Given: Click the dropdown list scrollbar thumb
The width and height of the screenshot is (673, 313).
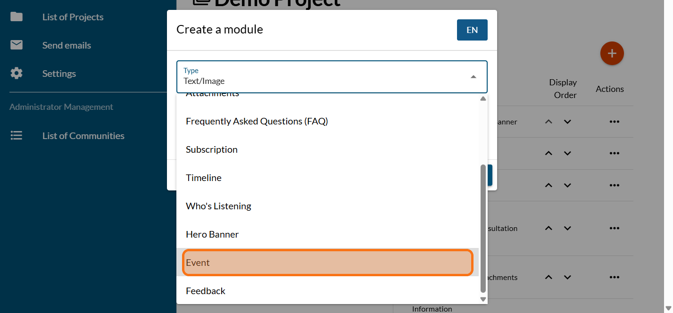Looking at the screenshot, I should 482,229.
